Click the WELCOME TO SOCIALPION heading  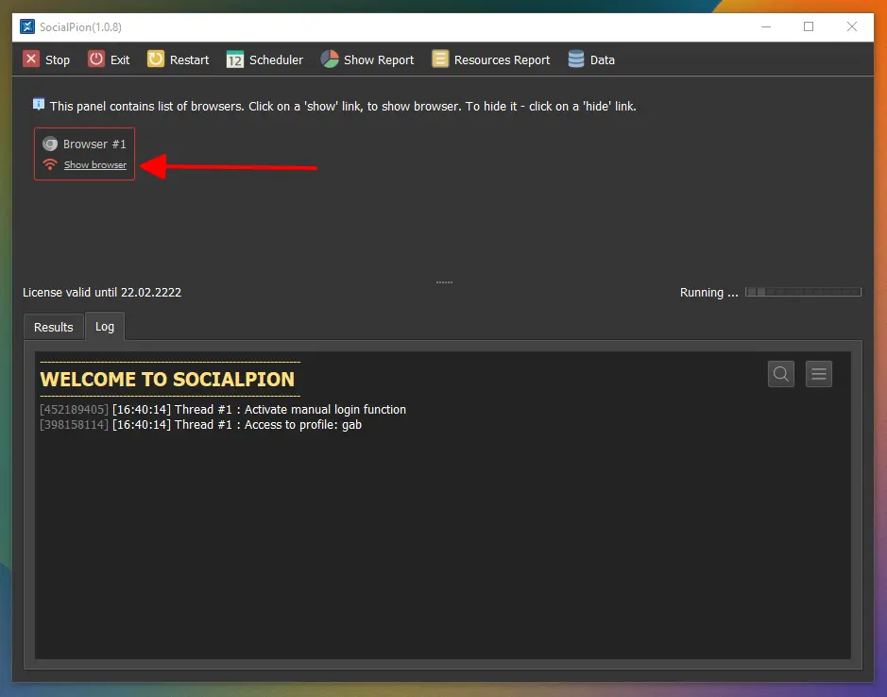coord(167,379)
